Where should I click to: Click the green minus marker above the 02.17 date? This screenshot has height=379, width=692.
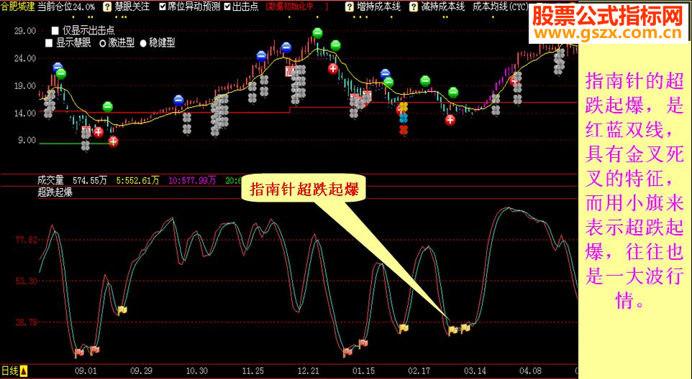425,81
